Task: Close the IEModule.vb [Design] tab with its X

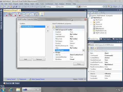Action: 20,10
